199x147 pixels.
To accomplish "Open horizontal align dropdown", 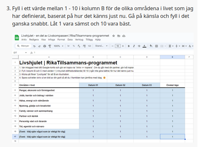I will (171, 46).
